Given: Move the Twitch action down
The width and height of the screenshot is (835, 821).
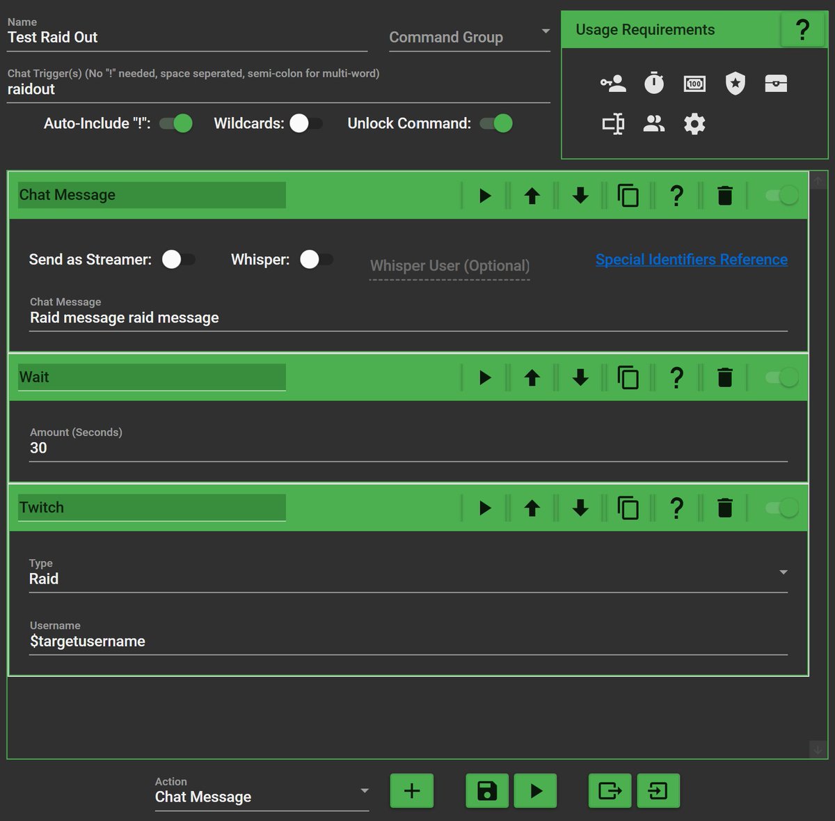Looking at the screenshot, I should [x=580, y=508].
